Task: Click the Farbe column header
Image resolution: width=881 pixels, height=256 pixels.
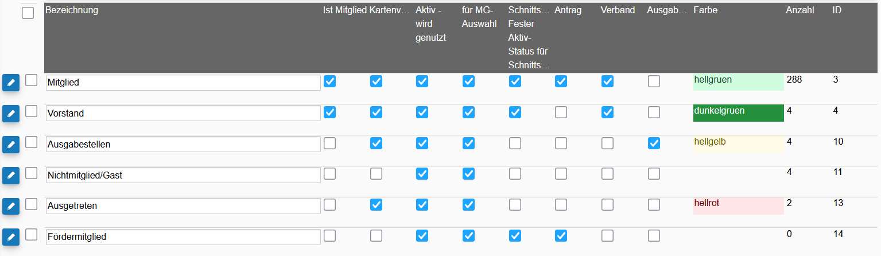Action: (x=705, y=10)
